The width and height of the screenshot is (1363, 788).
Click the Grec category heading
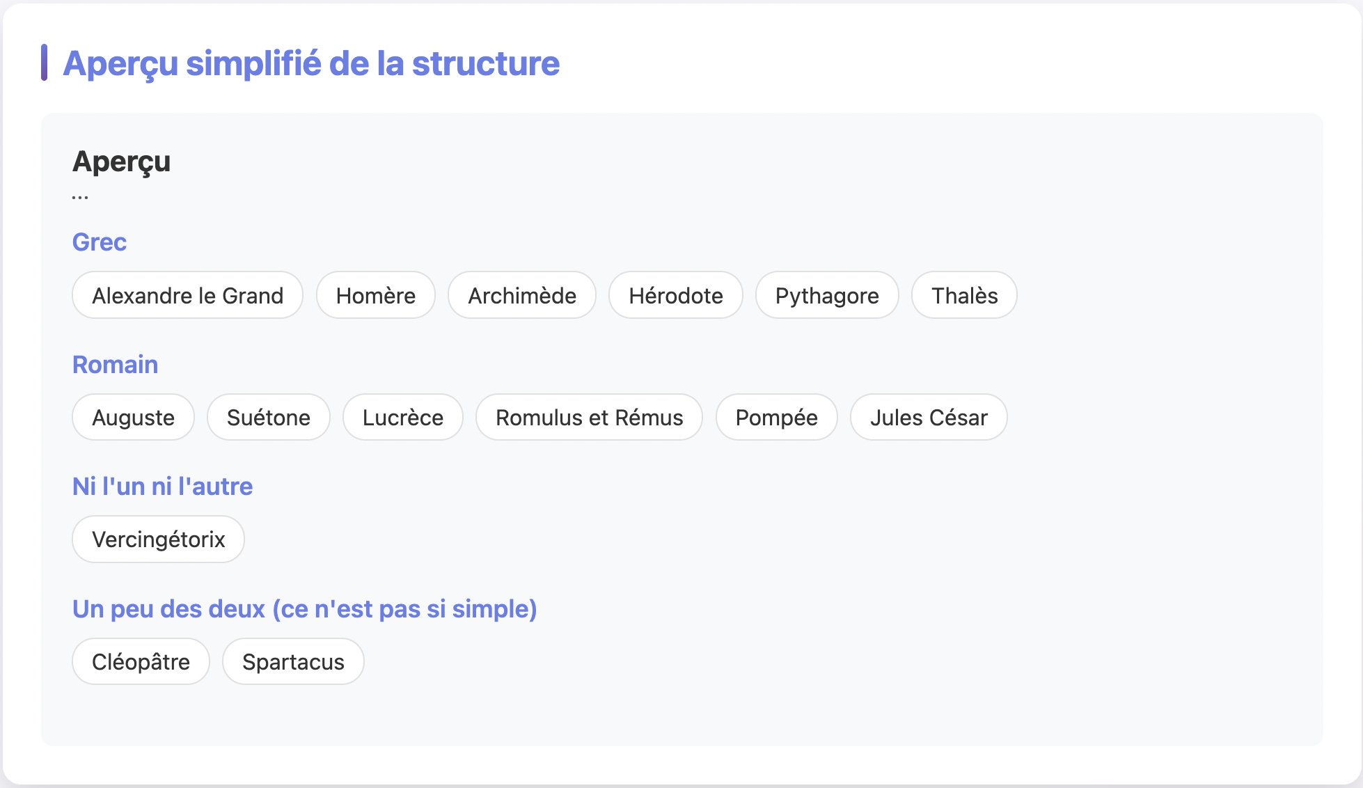click(100, 242)
